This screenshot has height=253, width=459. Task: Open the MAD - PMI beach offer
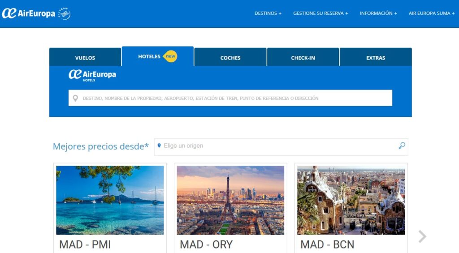110,208
